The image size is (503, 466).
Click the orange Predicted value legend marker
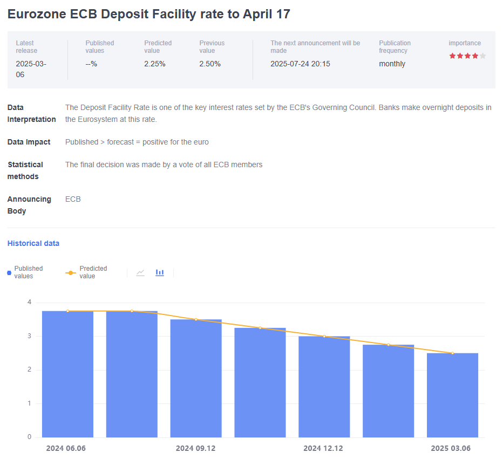click(70, 273)
